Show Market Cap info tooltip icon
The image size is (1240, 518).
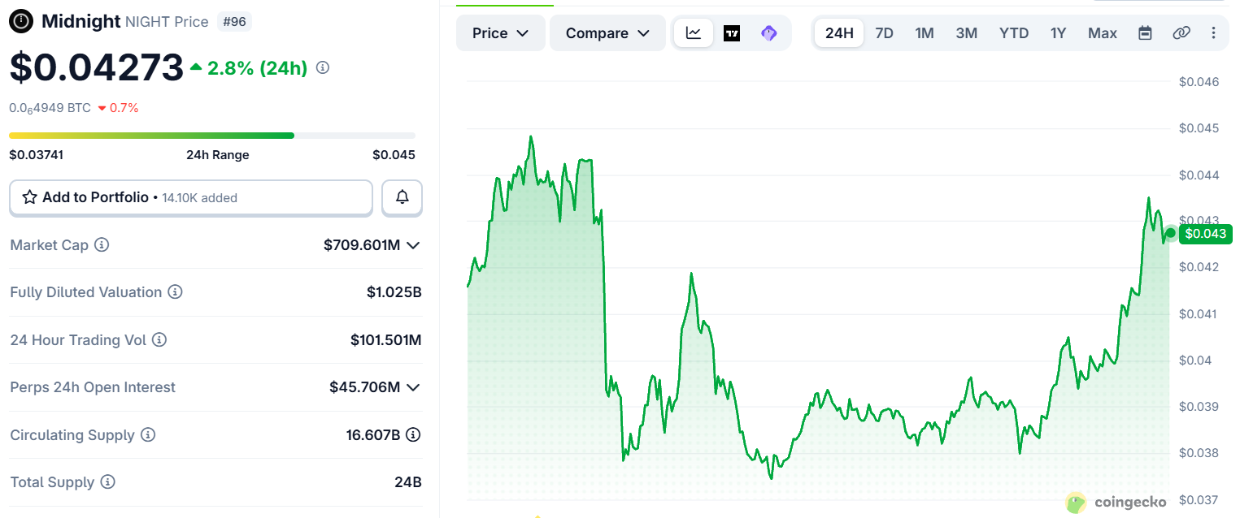click(x=102, y=244)
